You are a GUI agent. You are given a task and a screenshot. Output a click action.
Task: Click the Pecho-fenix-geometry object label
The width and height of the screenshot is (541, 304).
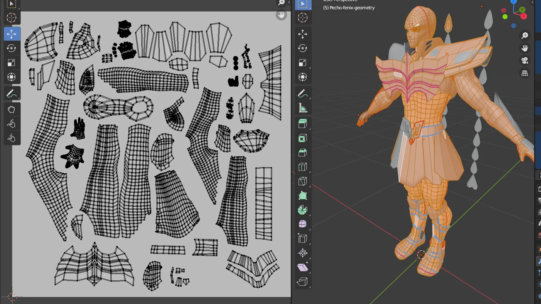(349, 8)
